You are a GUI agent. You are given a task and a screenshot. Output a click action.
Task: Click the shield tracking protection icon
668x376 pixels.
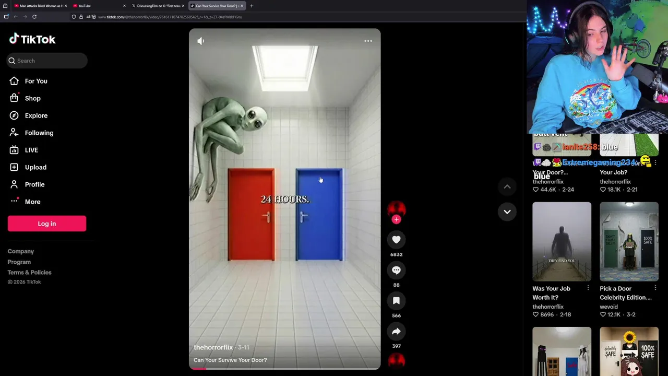tap(74, 17)
